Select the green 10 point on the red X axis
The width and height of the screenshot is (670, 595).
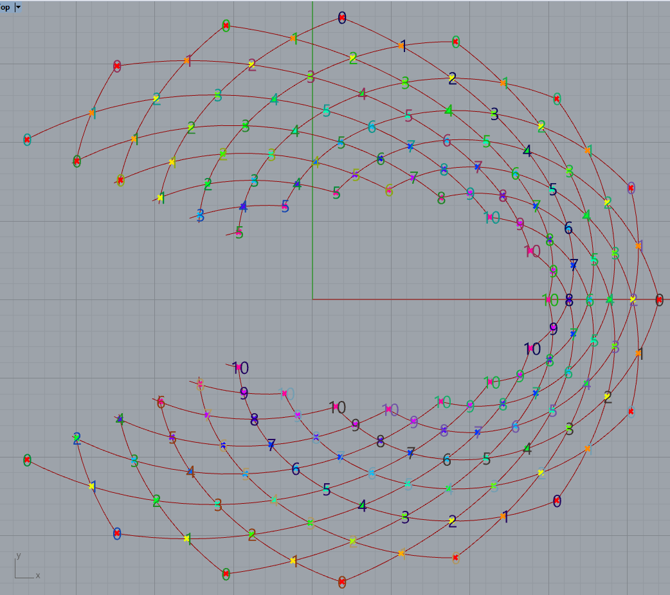[550, 300]
